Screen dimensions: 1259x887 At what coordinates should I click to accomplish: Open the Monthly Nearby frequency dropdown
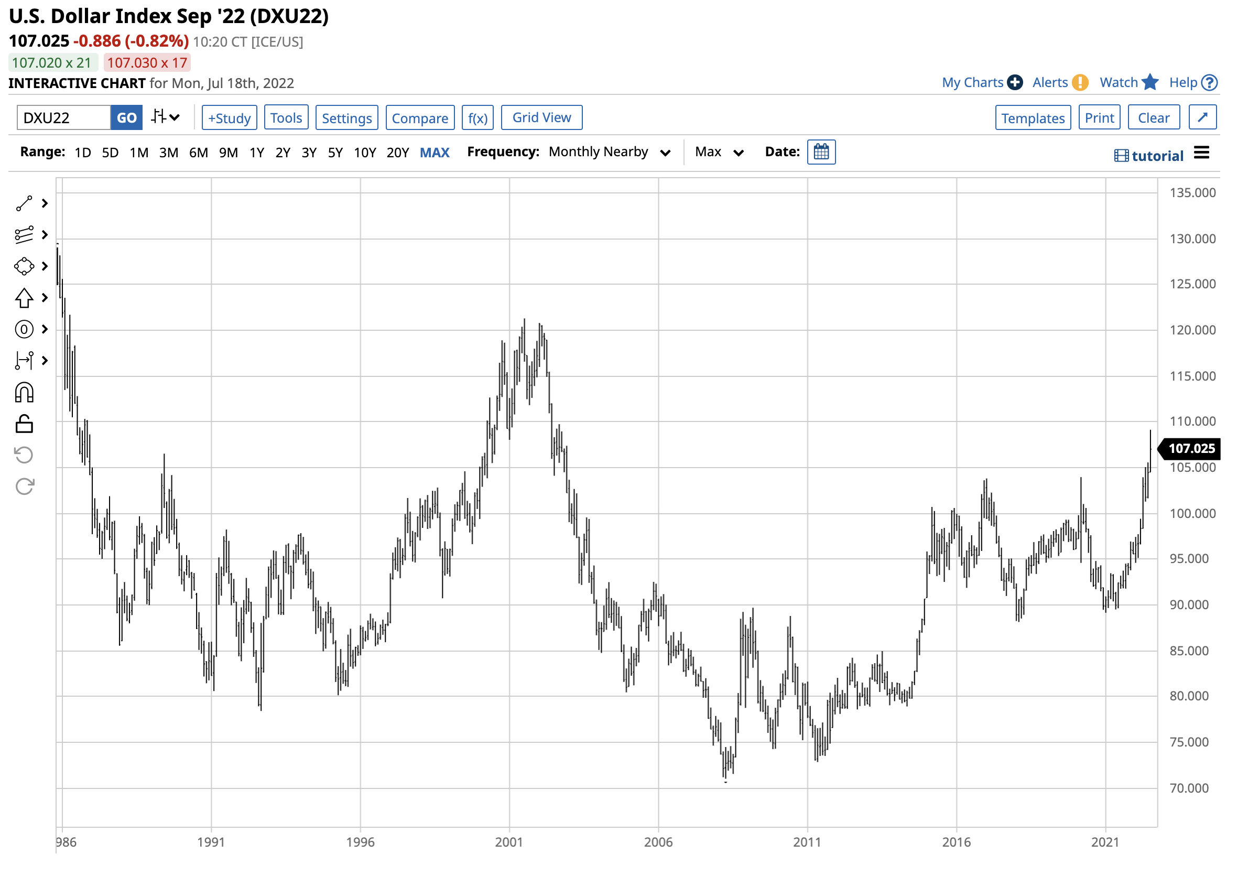(x=609, y=152)
